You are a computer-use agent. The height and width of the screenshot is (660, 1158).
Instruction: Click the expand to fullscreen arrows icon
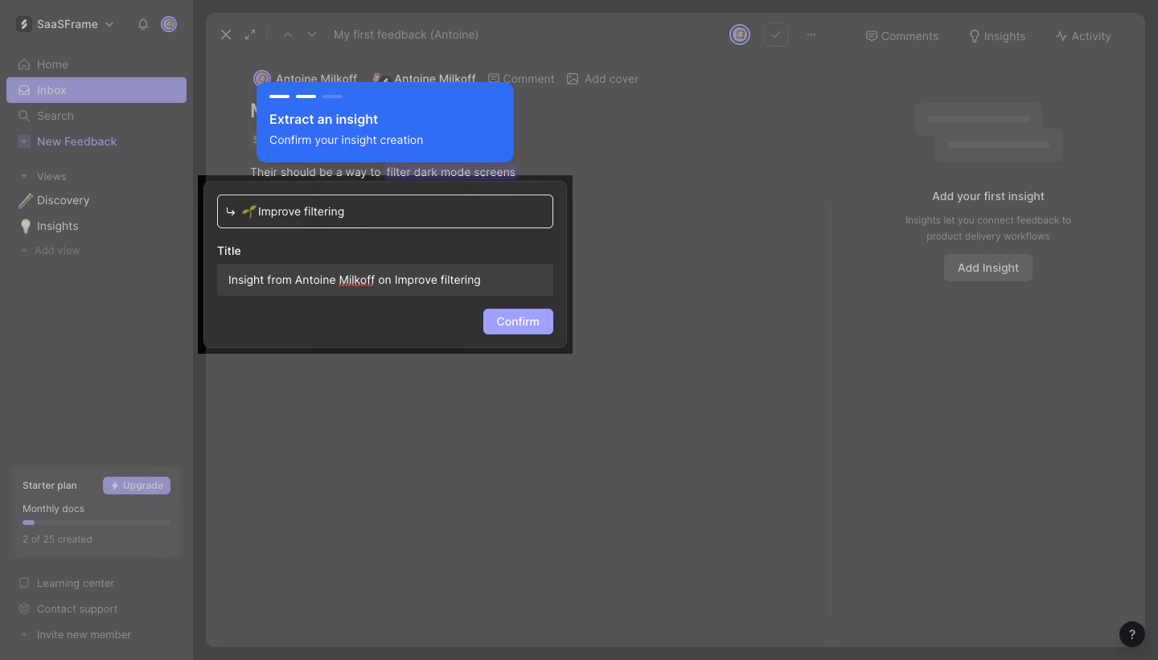pyautogui.click(x=250, y=35)
